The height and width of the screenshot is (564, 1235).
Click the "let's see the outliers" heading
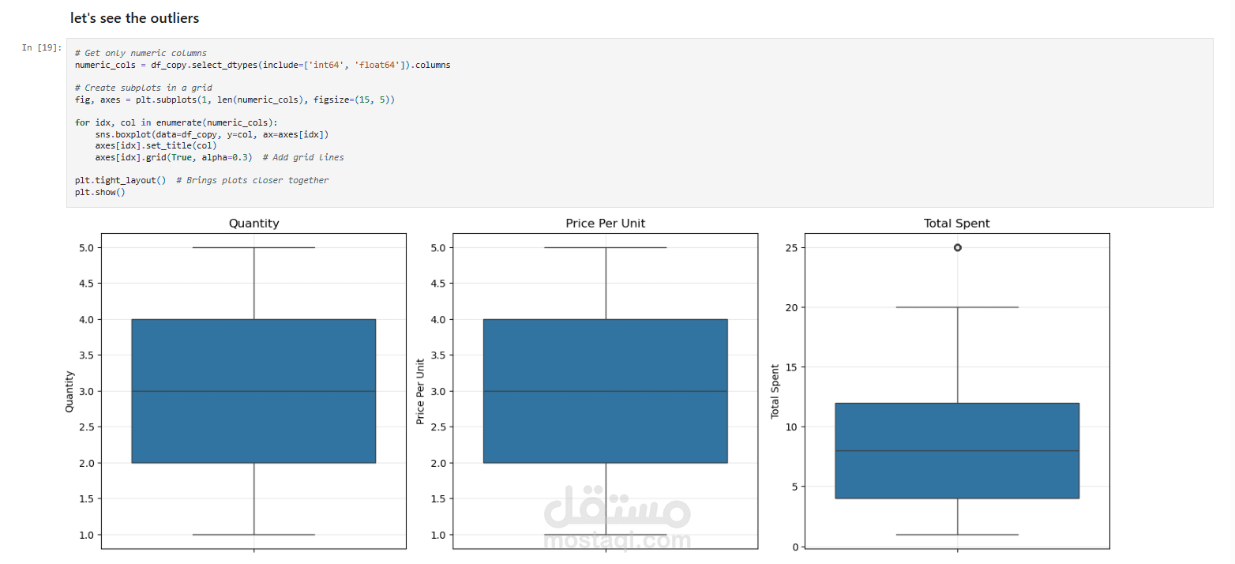tap(135, 17)
